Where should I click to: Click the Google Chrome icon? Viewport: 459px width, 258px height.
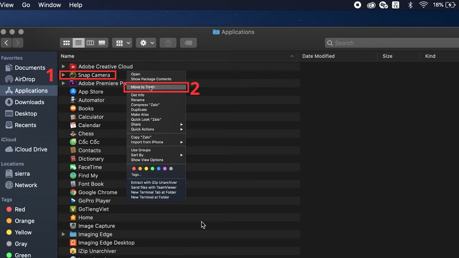coord(73,193)
